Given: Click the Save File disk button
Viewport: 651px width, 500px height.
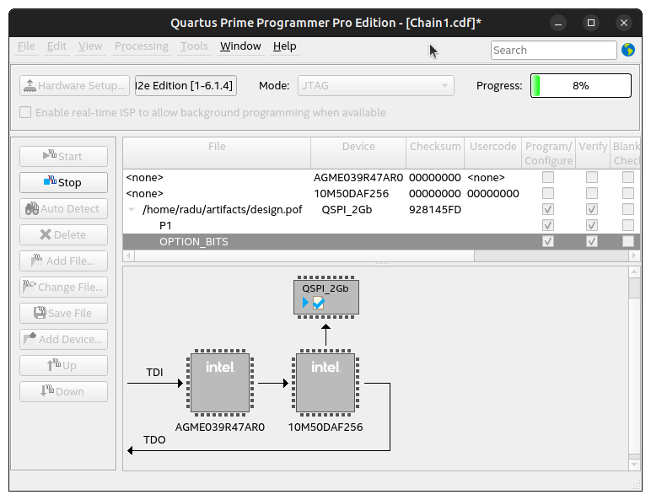Looking at the screenshot, I should pos(63,313).
